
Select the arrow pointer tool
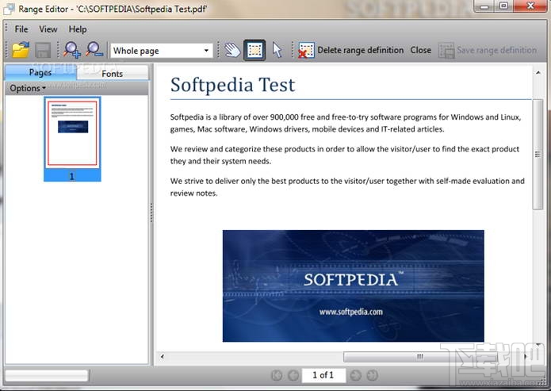(x=277, y=50)
